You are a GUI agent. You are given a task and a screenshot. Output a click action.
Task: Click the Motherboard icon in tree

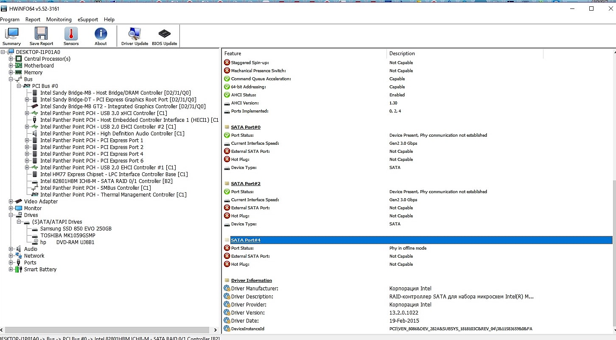click(19, 65)
